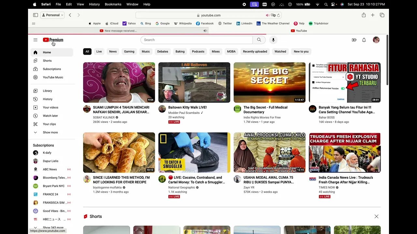Click Safari's Share button
Image resolution: width=417 pixels, height=234 pixels.
(x=364, y=15)
